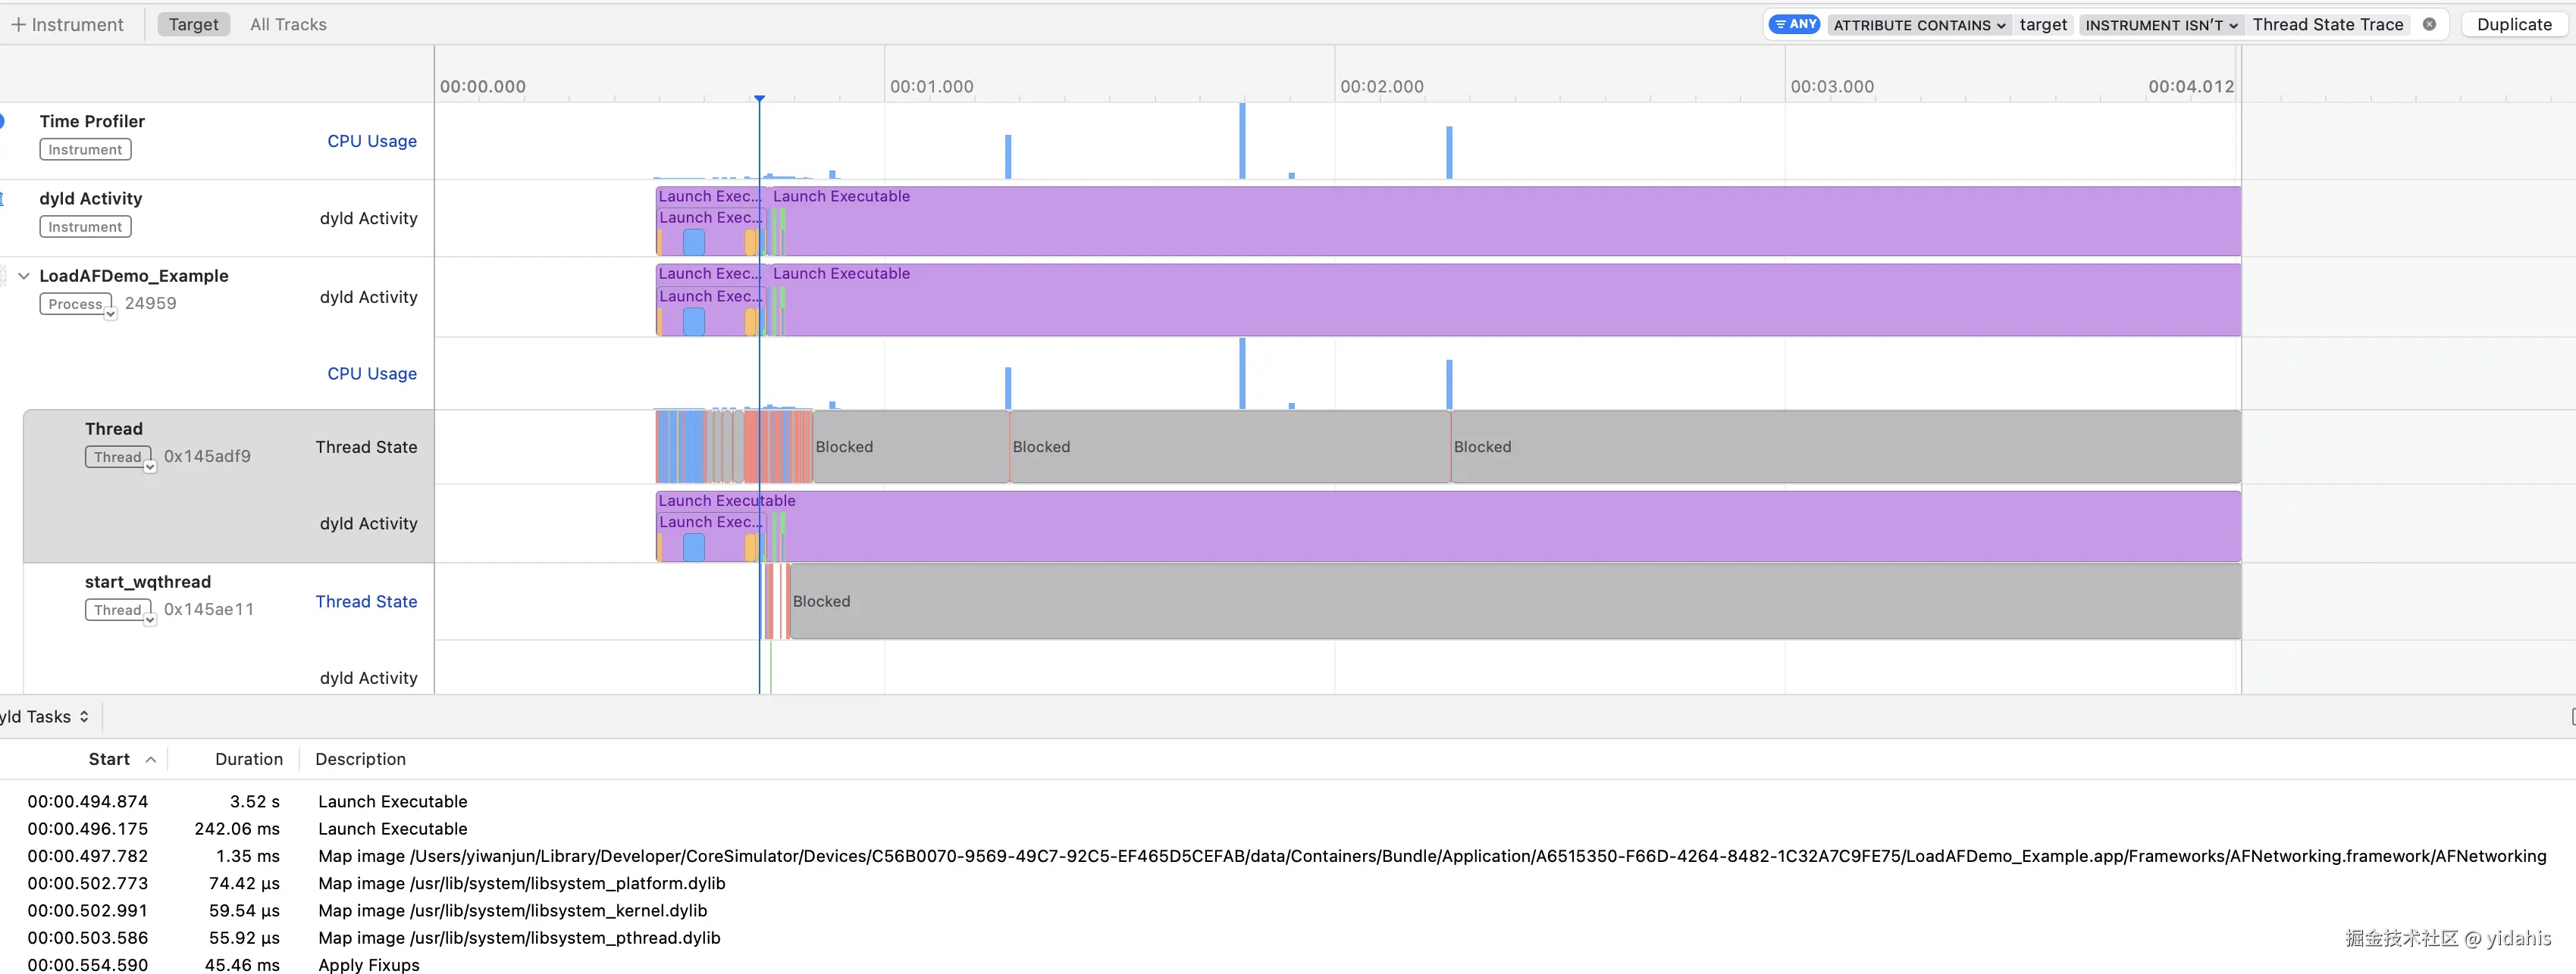Open INSTRUMENT ISN'T filter dropdown
The image size is (2576, 974).
2161,25
